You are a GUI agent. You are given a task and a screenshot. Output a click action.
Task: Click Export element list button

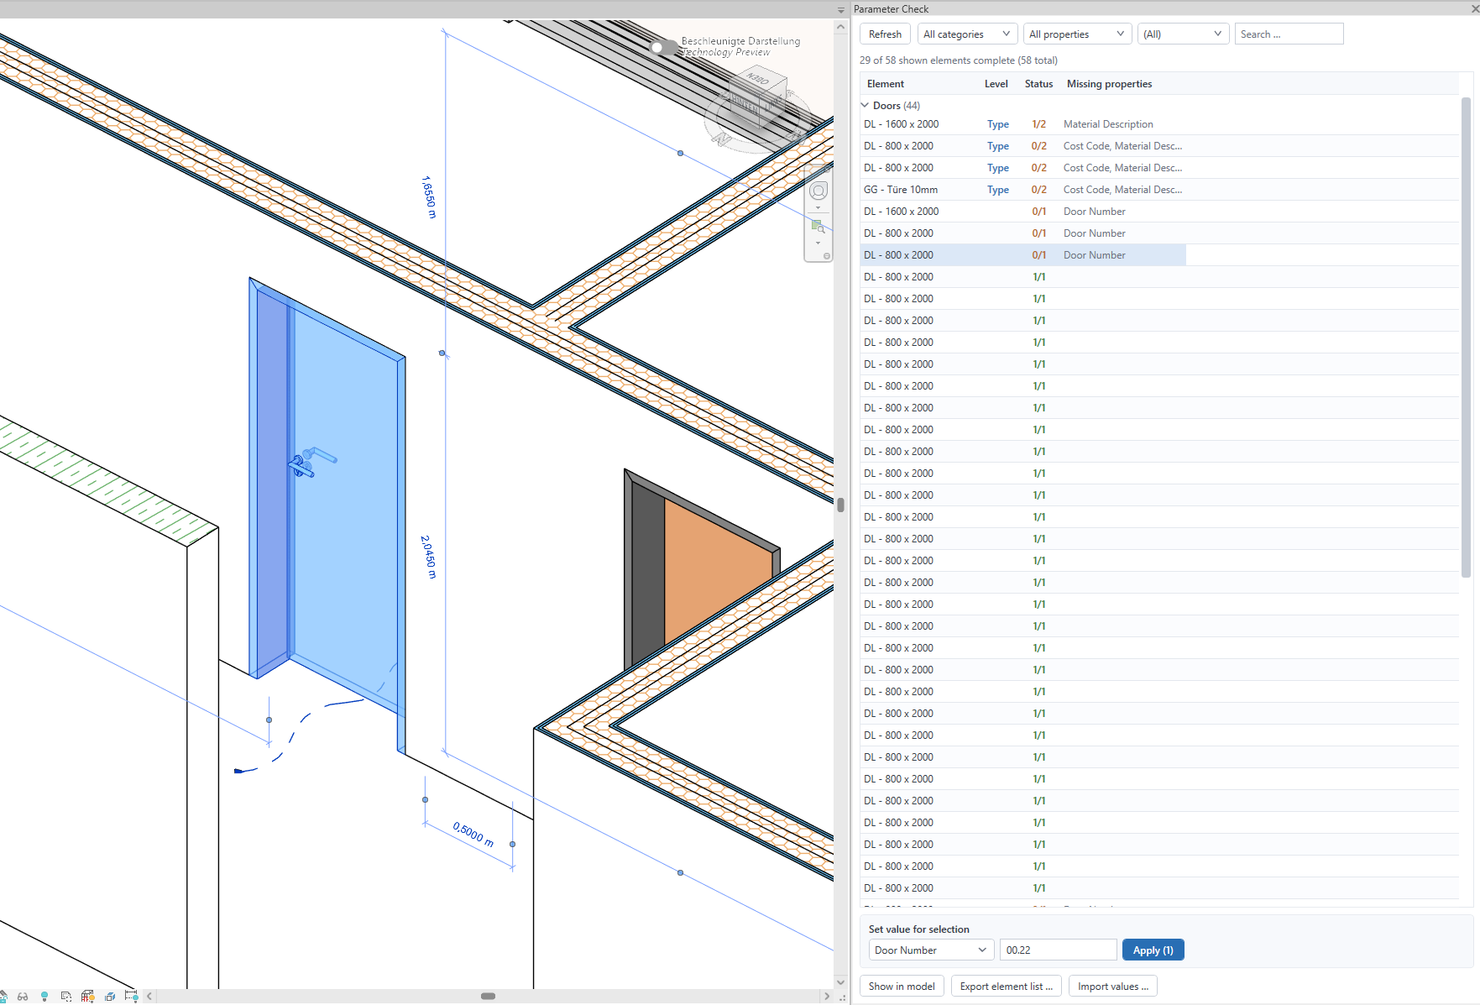1007,987
